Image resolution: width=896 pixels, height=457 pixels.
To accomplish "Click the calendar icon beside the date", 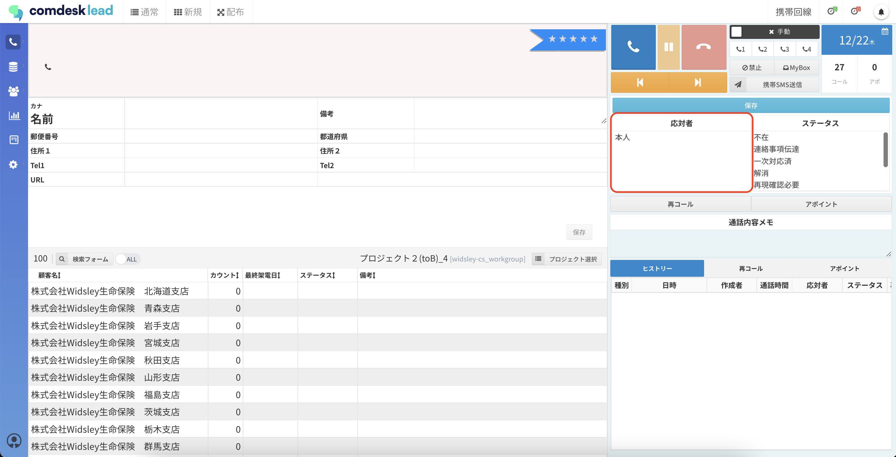I will point(884,32).
